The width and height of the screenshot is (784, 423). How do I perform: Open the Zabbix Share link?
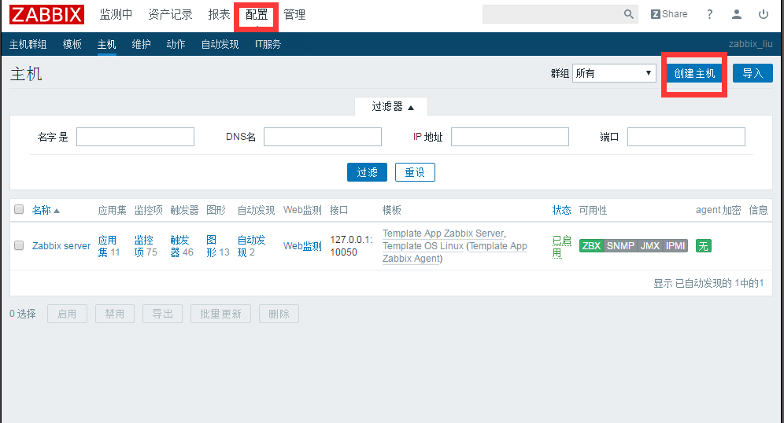pos(669,14)
